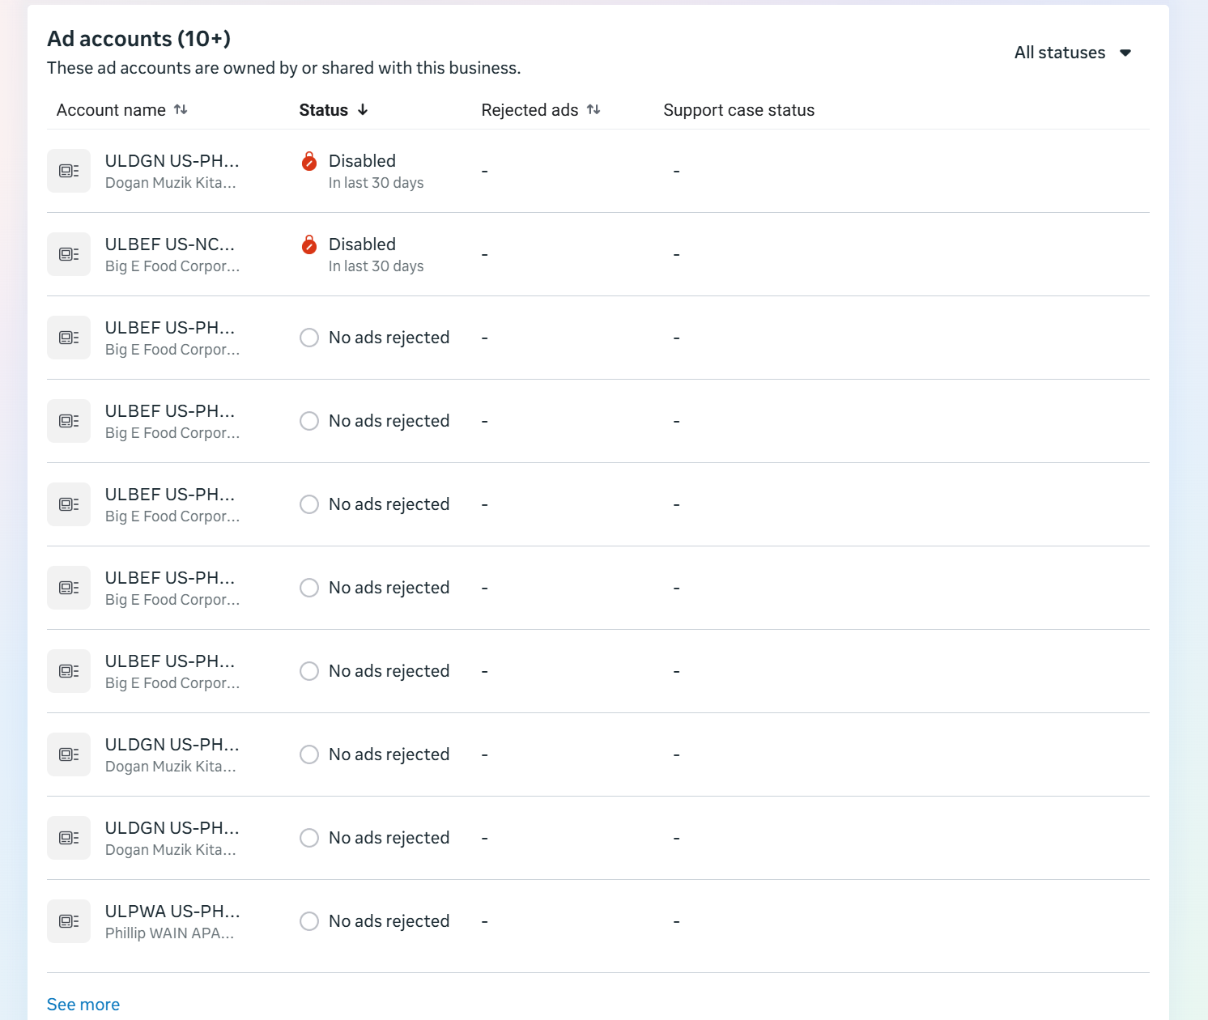The image size is (1208, 1020).
Task: Click the See more link
Action: (x=83, y=1005)
